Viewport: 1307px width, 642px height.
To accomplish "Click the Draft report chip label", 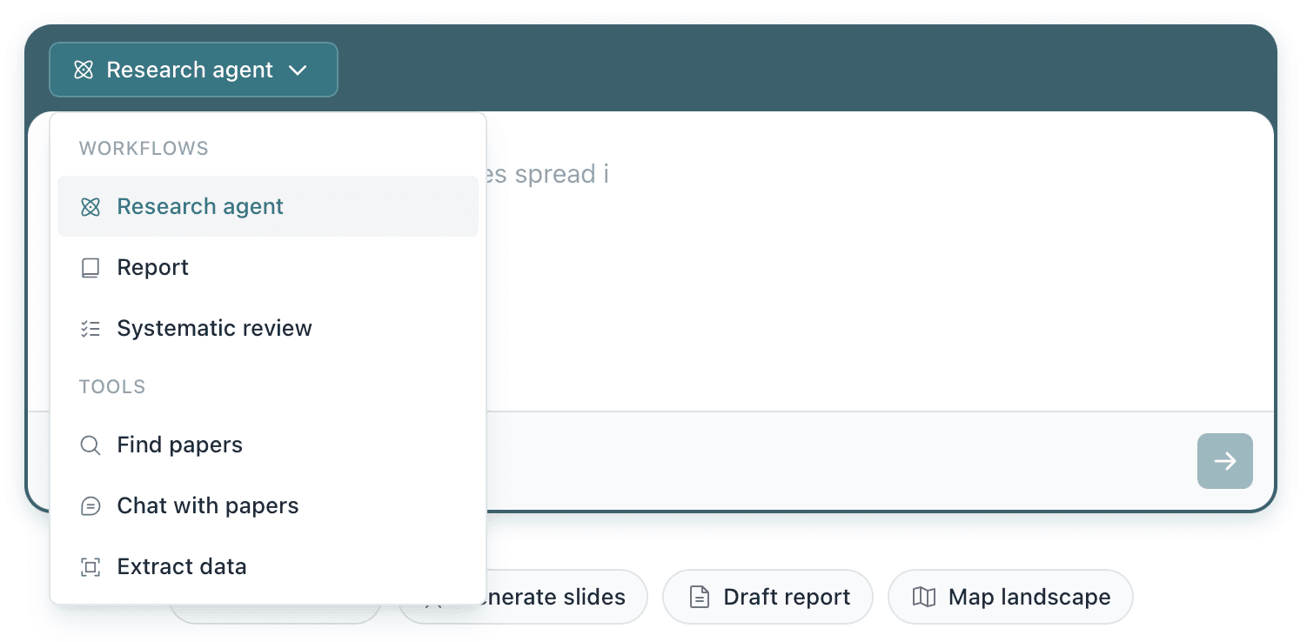I will (x=787, y=597).
